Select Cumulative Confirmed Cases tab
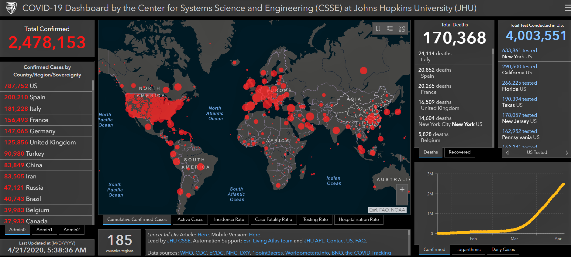 [x=137, y=219]
